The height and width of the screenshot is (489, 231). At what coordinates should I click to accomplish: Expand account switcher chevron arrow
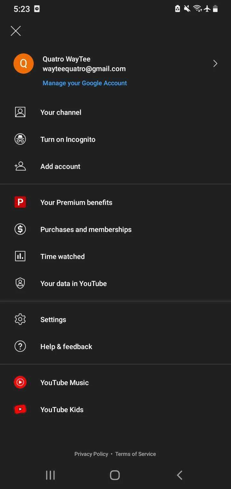215,64
